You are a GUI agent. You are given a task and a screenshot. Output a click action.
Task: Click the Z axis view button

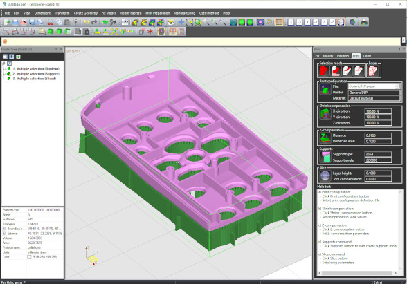[324, 22]
